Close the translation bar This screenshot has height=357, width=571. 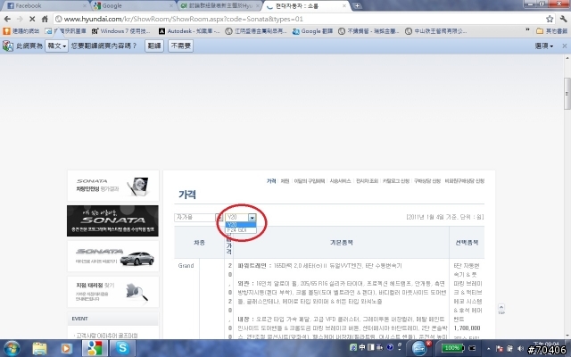pyautogui.click(x=565, y=46)
